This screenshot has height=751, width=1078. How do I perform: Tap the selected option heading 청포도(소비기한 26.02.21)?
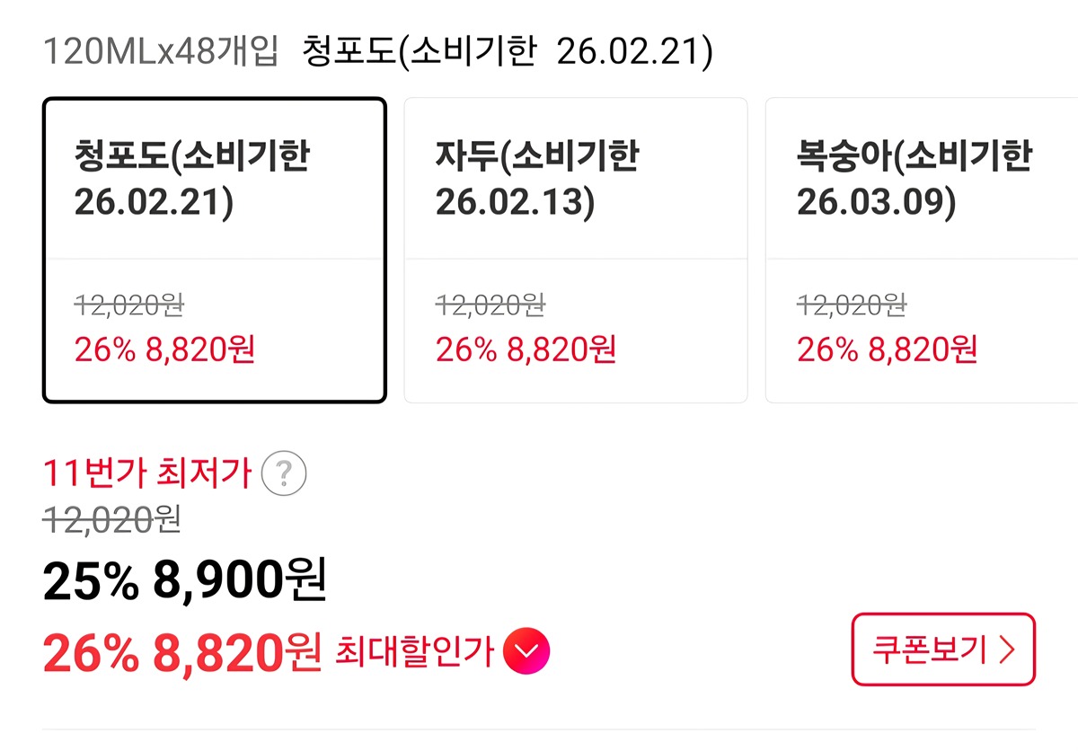(508, 52)
